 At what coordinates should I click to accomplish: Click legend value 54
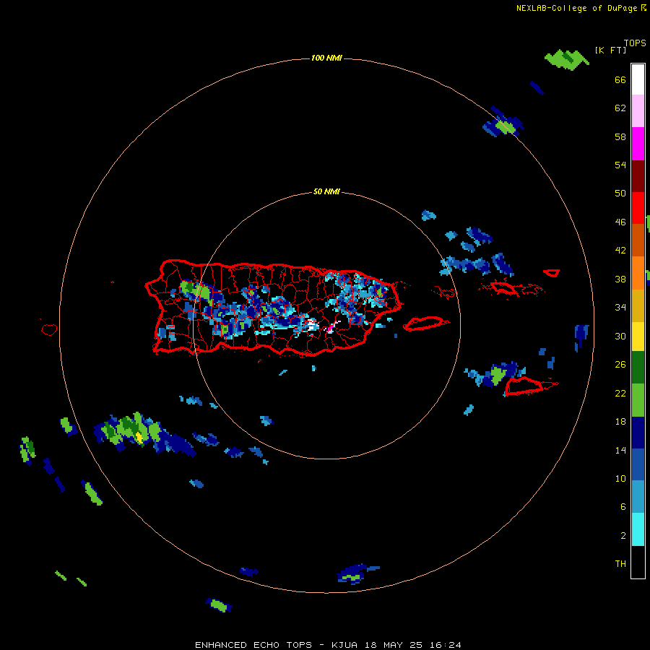point(620,165)
